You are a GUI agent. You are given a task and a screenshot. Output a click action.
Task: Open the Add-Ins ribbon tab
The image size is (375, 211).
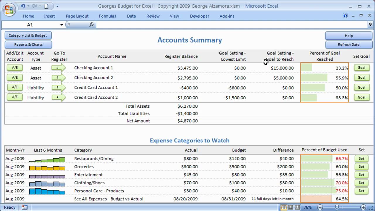tap(227, 16)
